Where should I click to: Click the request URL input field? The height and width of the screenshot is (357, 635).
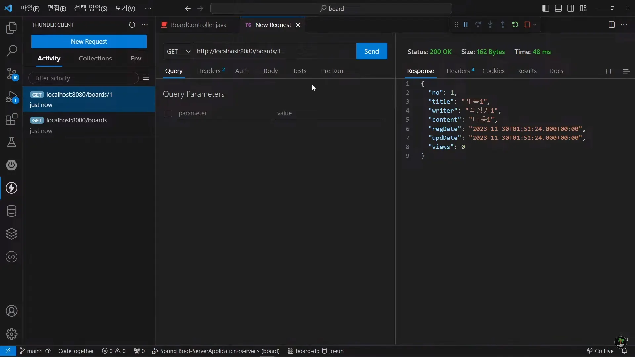click(x=275, y=51)
